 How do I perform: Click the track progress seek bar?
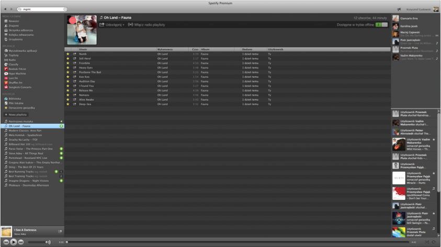[238, 242]
